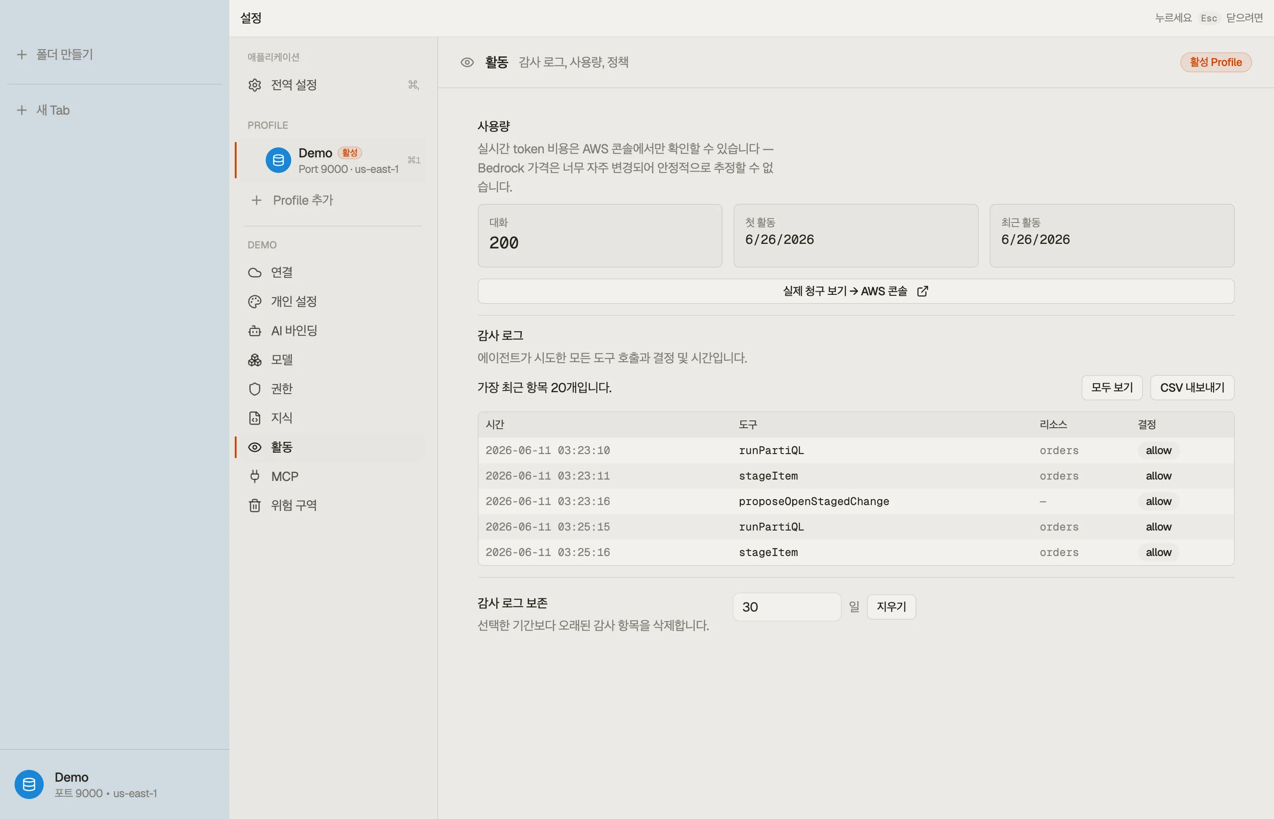Click the 결정 column header
This screenshot has width=1274, height=819.
[1147, 425]
